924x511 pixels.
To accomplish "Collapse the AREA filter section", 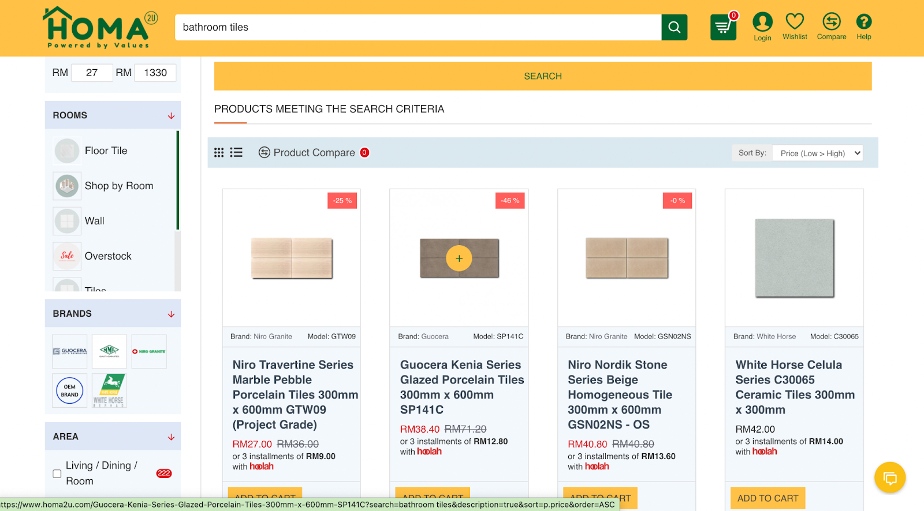I will tap(172, 437).
